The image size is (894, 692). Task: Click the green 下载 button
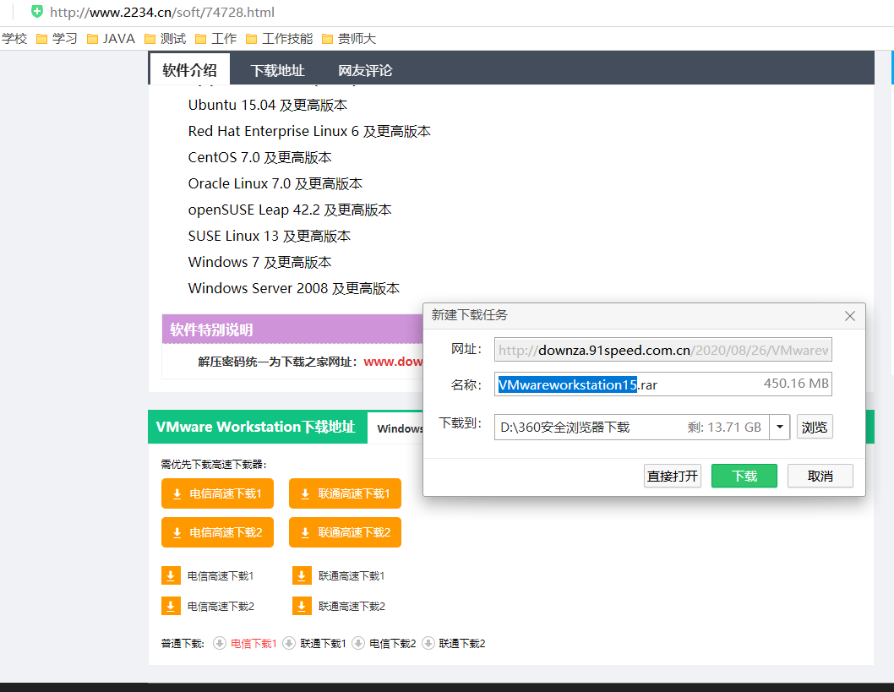tap(744, 476)
